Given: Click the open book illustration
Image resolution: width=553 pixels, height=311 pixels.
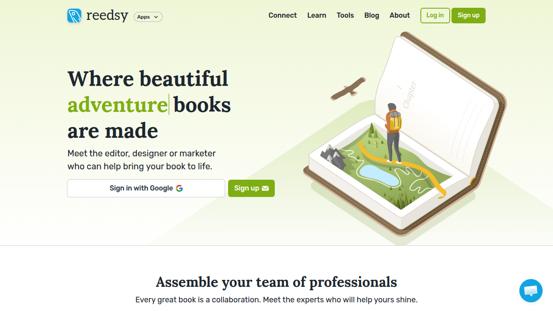Looking at the screenshot, I should click(405, 134).
